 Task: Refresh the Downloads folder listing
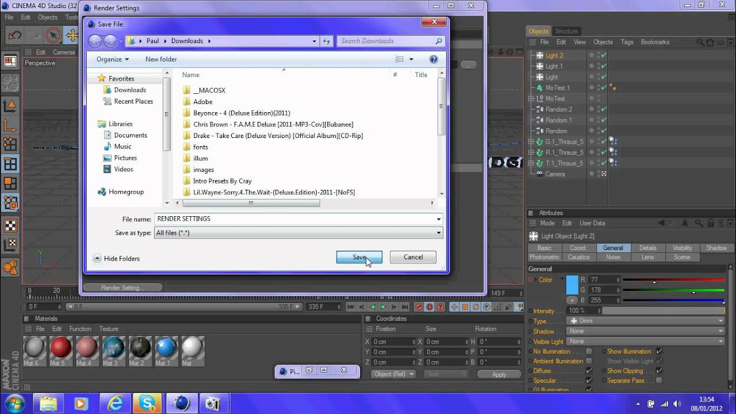pos(327,41)
